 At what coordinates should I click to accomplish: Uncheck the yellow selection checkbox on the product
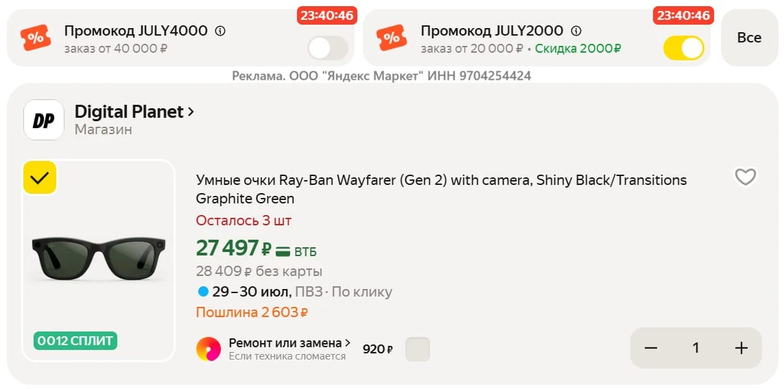pos(40,177)
